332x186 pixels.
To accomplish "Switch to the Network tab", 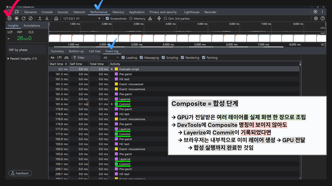I will pyautogui.click(x=79, y=12).
